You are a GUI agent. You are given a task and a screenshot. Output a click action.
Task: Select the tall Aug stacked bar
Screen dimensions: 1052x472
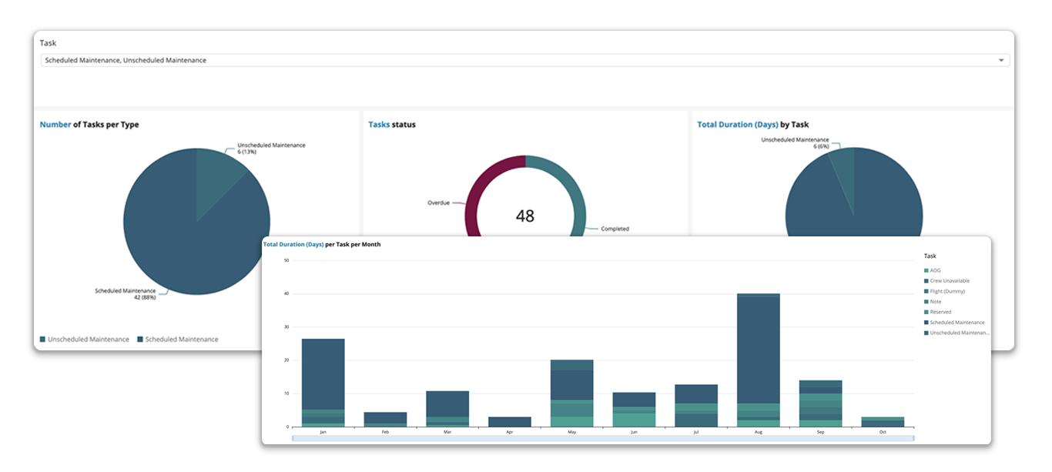click(759, 360)
